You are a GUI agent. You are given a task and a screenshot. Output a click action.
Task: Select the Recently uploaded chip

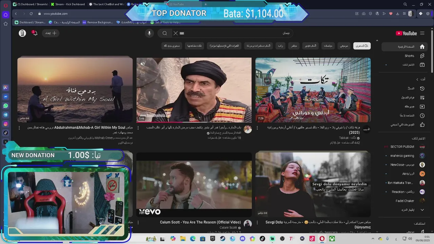click(x=224, y=46)
